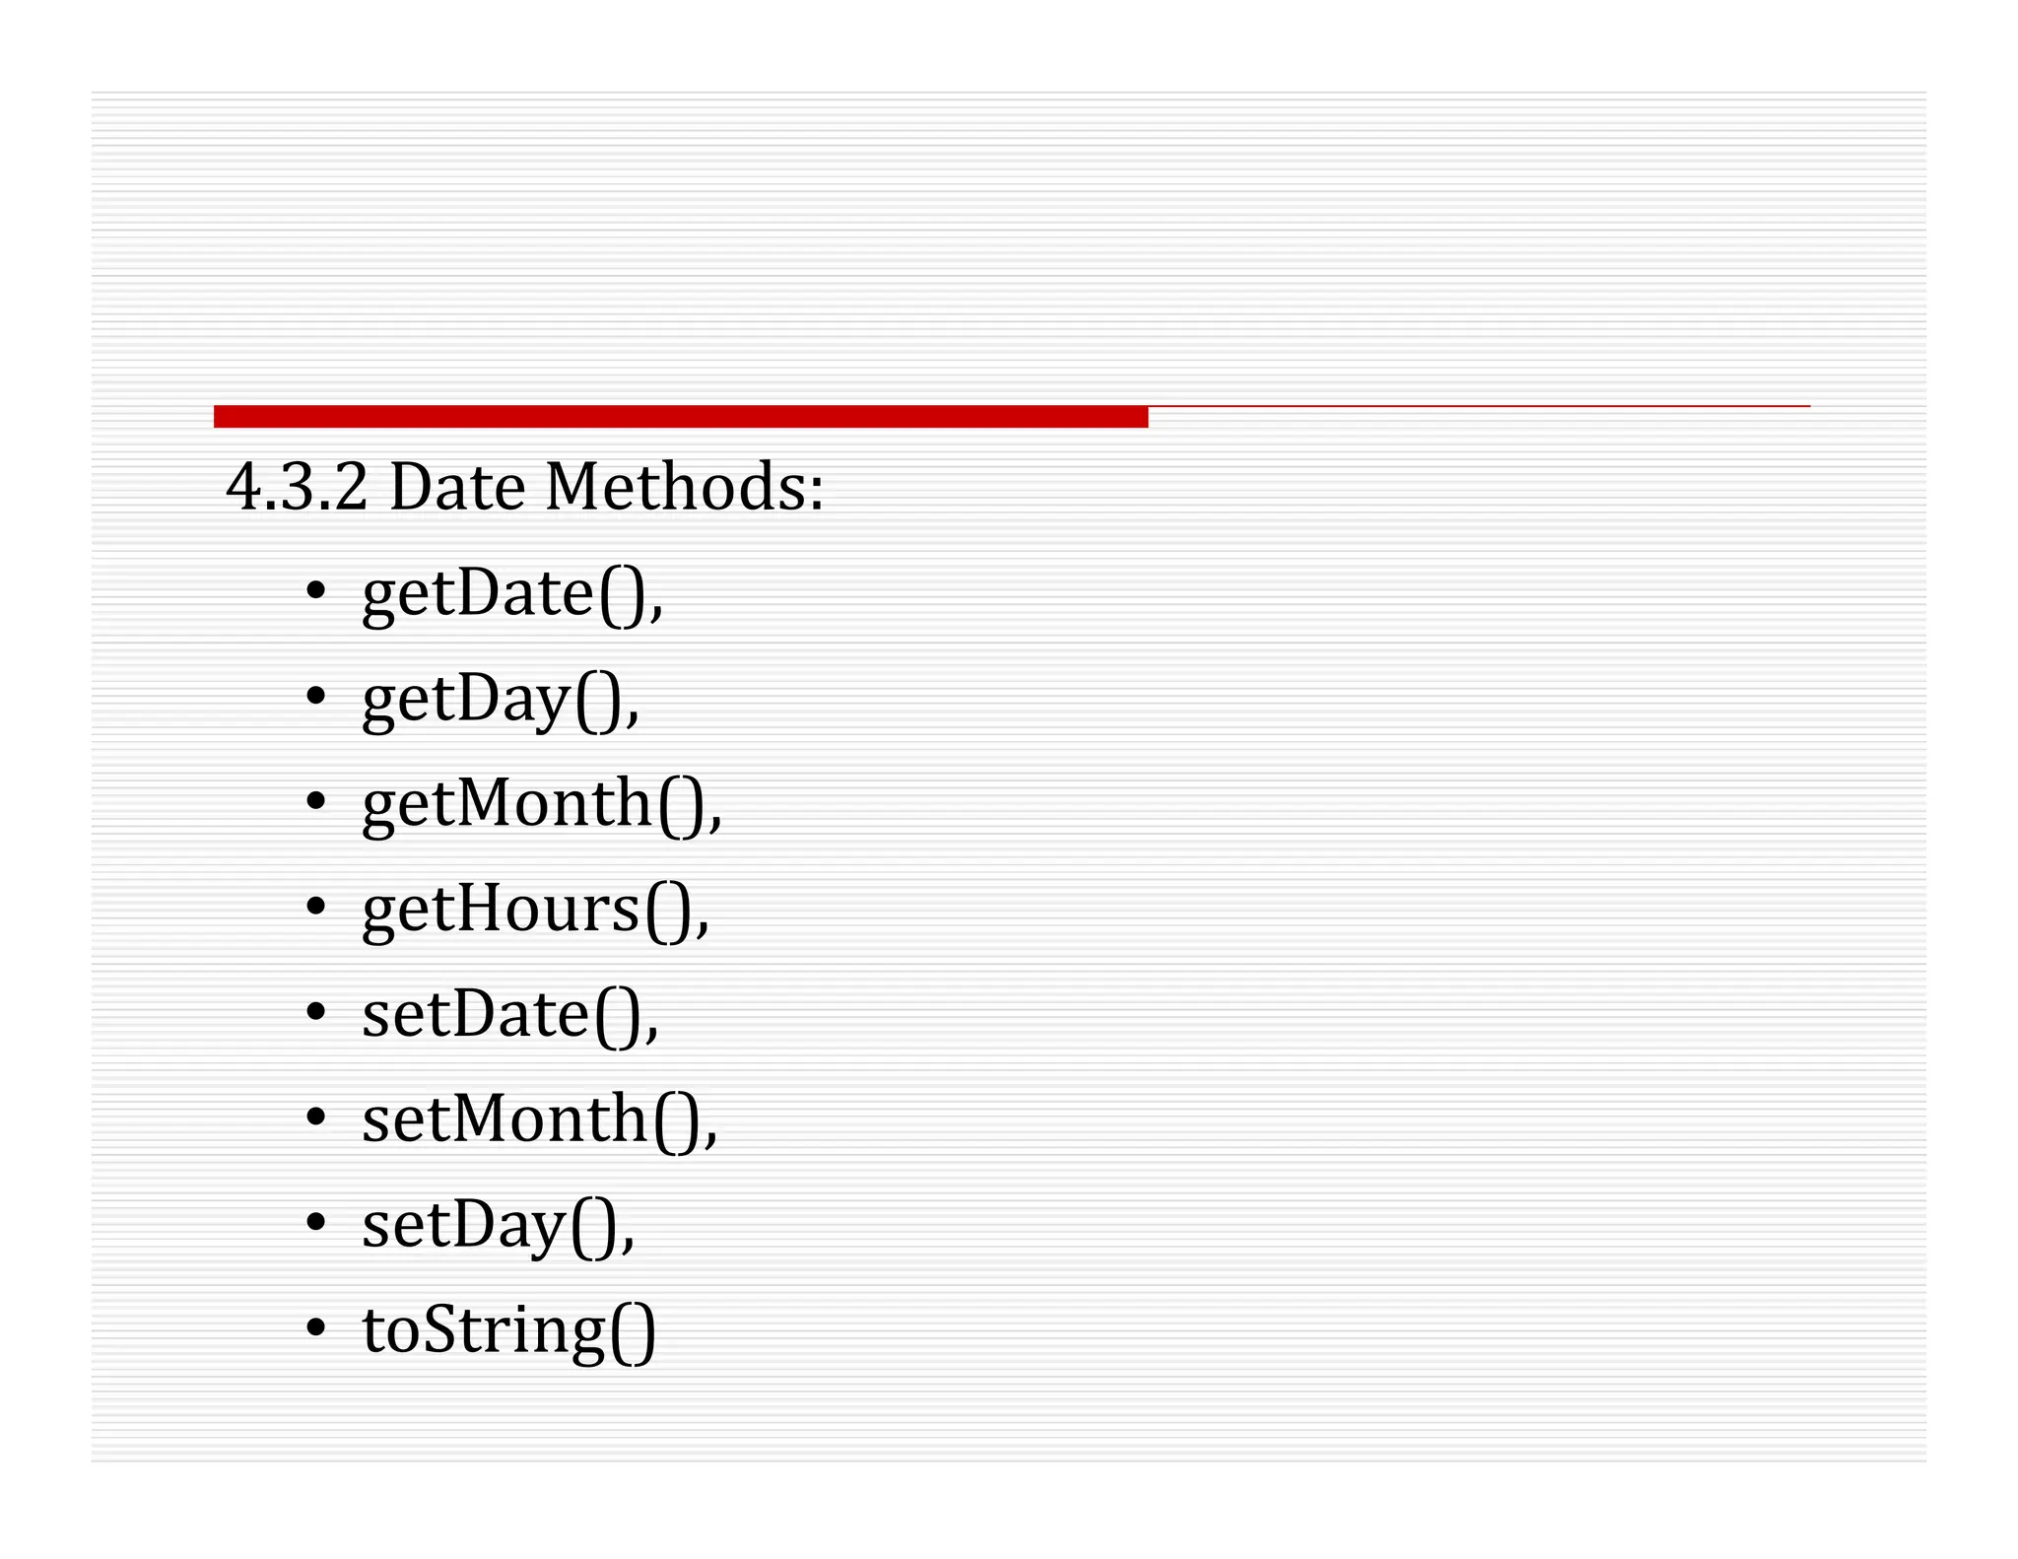Click the bullet dot before setMonth()
The image size is (2018, 1559).
pos(315,1118)
